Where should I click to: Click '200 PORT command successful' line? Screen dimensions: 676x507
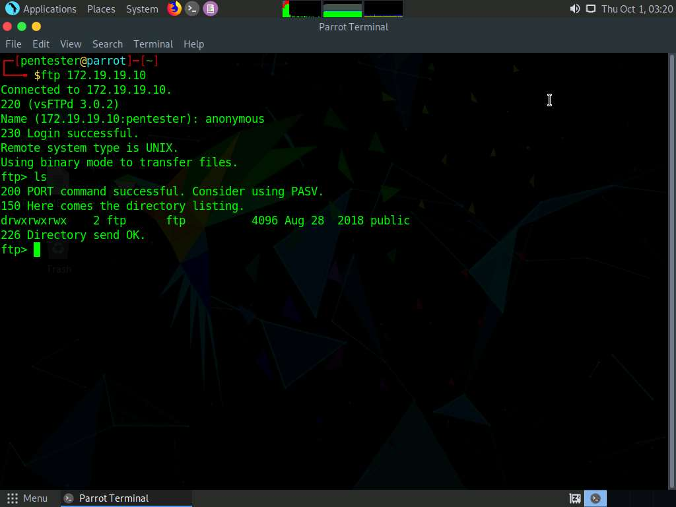click(162, 191)
